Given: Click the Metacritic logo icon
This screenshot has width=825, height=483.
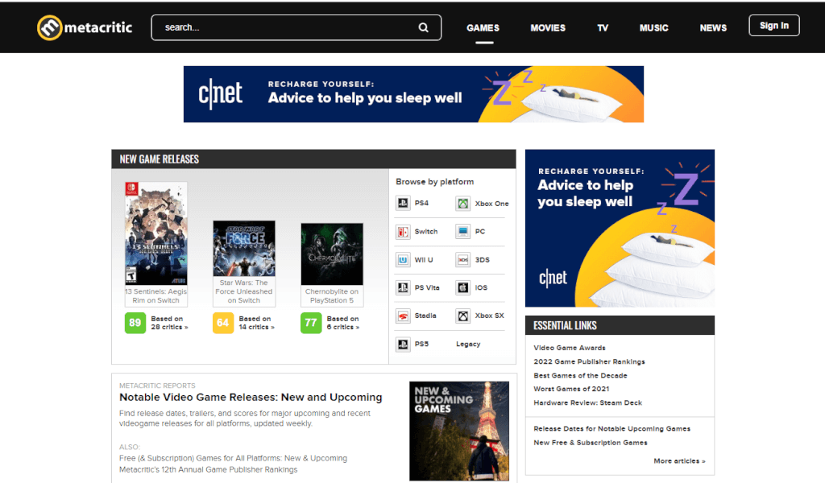Looking at the screenshot, I should tap(49, 27).
